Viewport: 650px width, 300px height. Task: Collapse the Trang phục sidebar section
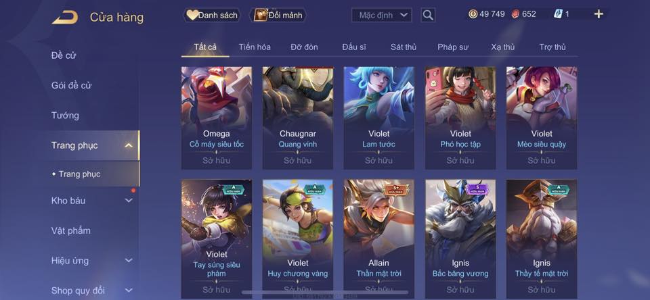pyautogui.click(x=129, y=145)
